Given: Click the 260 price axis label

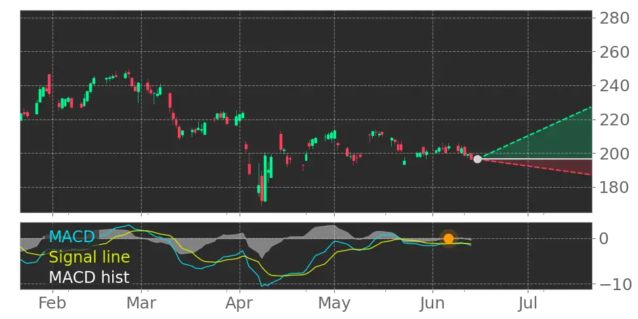Looking at the screenshot, I should click(614, 52).
